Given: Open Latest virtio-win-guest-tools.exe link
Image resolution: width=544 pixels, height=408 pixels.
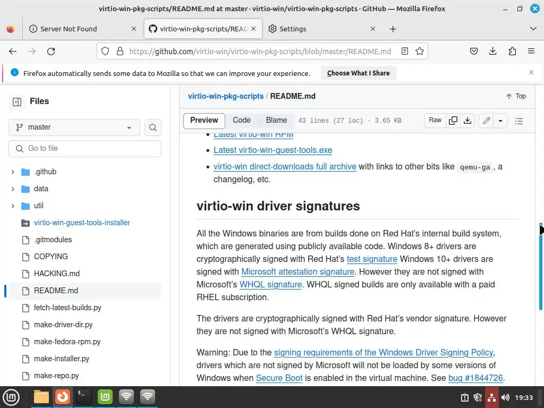Looking at the screenshot, I should click(273, 150).
